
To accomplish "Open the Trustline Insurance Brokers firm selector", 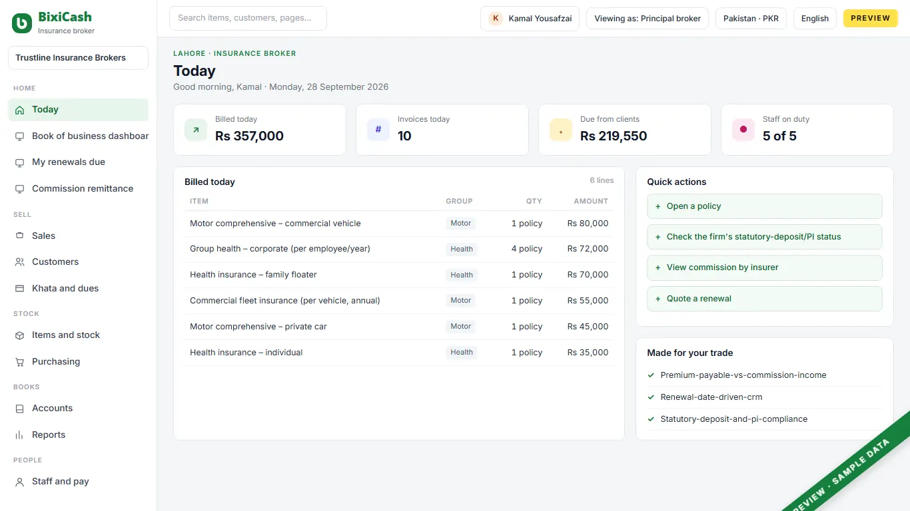I will [78, 58].
